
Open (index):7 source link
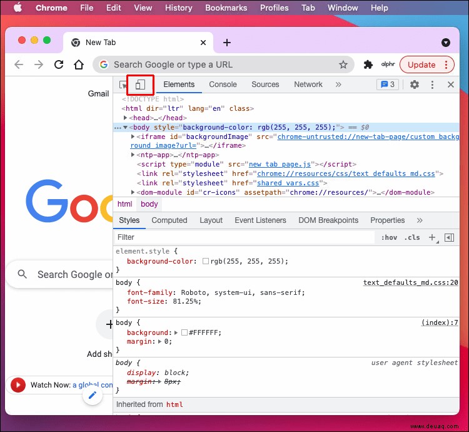[440, 322]
